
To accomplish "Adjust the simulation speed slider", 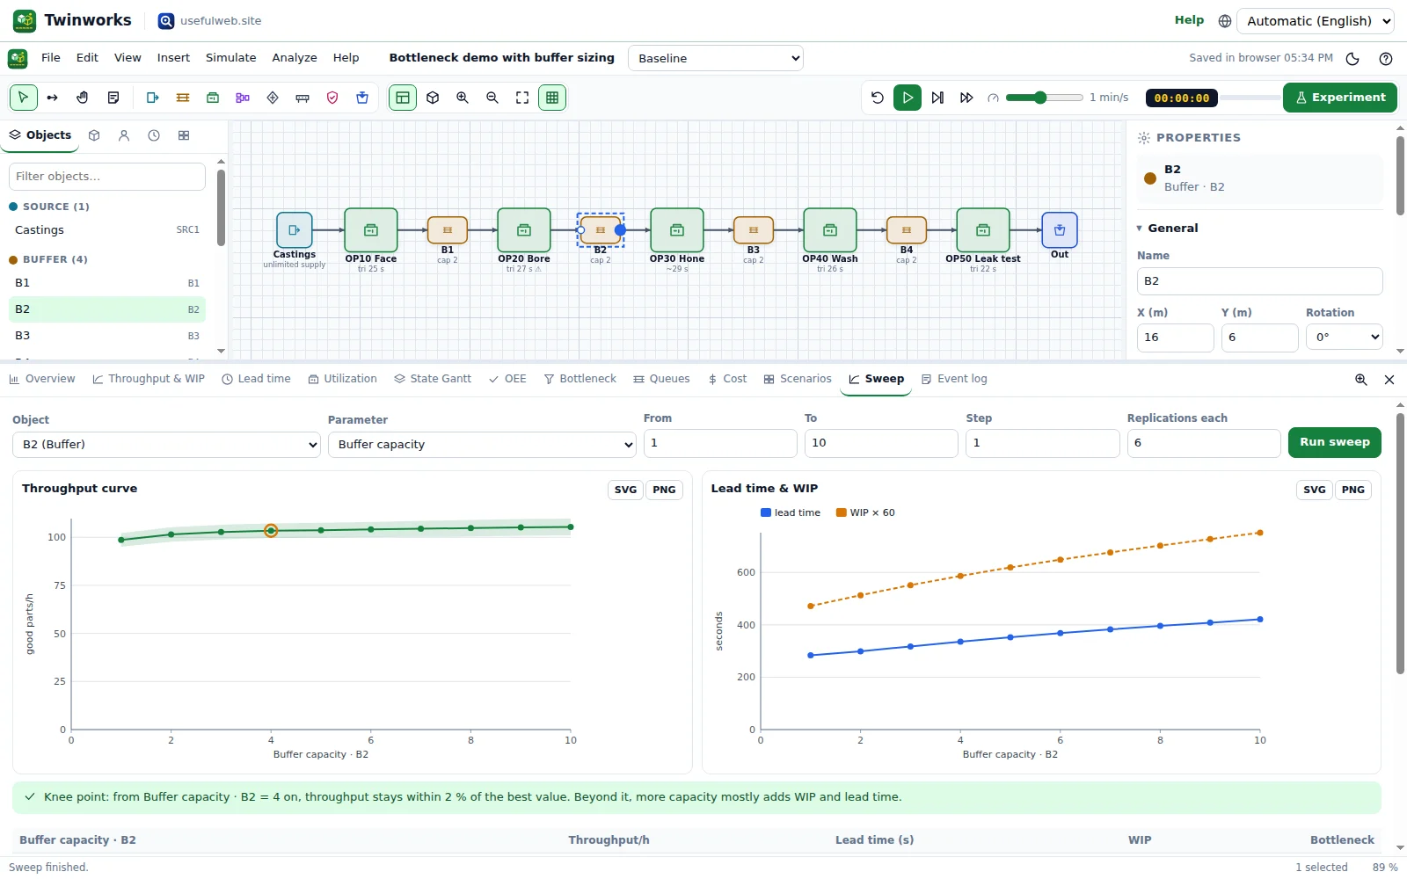I will pos(1045,98).
